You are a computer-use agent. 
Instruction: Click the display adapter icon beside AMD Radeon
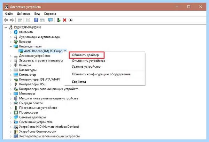[21, 51]
